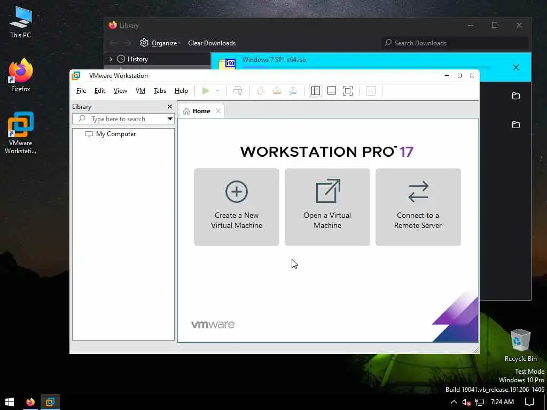Select the Recycle Bin desktop icon

pos(520,345)
